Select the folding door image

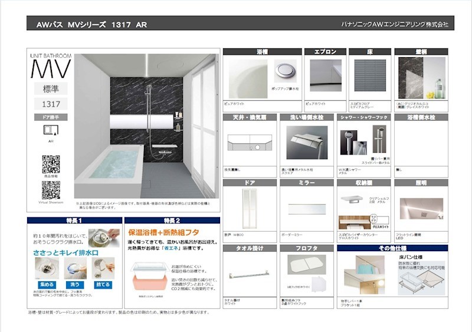(x=250, y=209)
